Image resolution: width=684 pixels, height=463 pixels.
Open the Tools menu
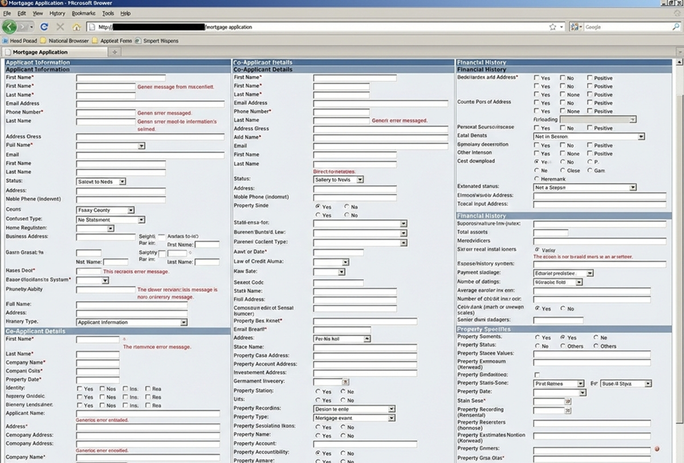pos(108,13)
